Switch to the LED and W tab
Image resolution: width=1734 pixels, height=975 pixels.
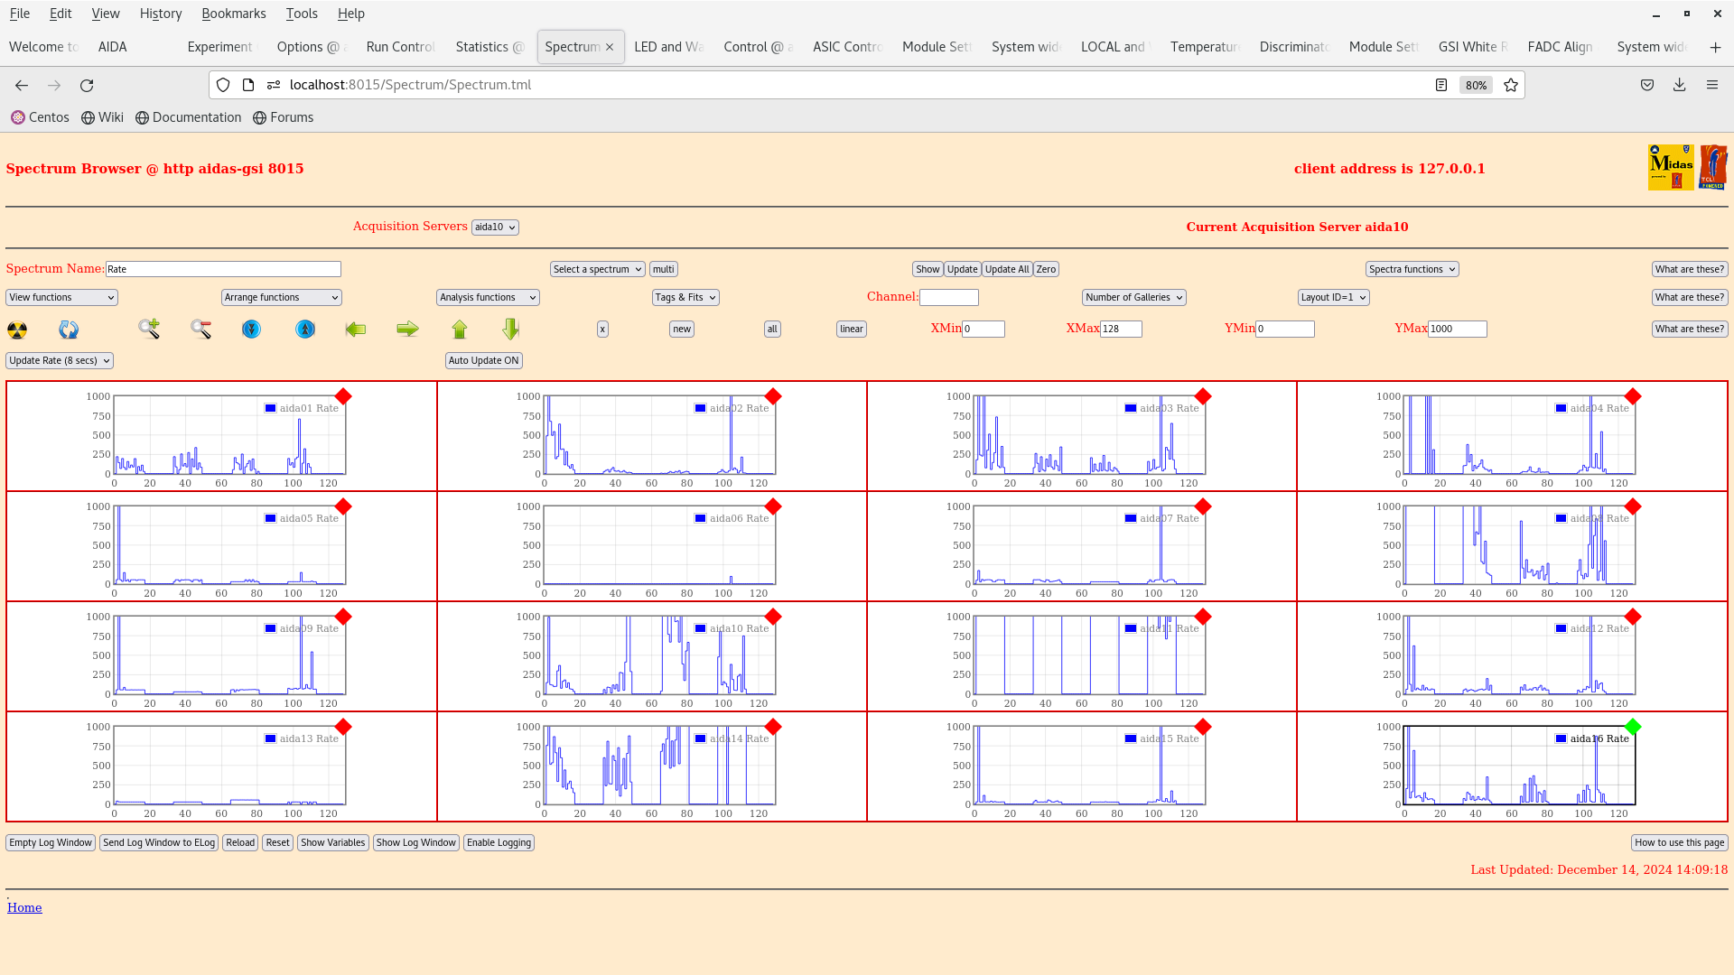point(665,46)
